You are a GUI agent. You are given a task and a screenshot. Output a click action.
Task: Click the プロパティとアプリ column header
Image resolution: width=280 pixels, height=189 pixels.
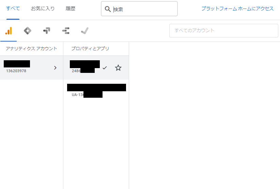click(90, 49)
